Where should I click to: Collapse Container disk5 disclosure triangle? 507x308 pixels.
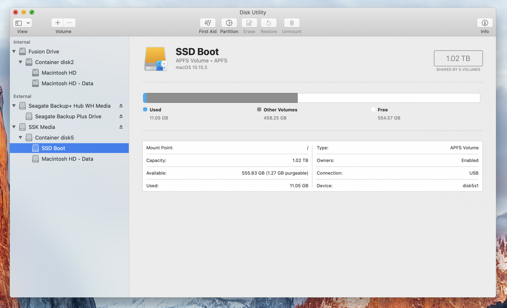coord(21,138)
